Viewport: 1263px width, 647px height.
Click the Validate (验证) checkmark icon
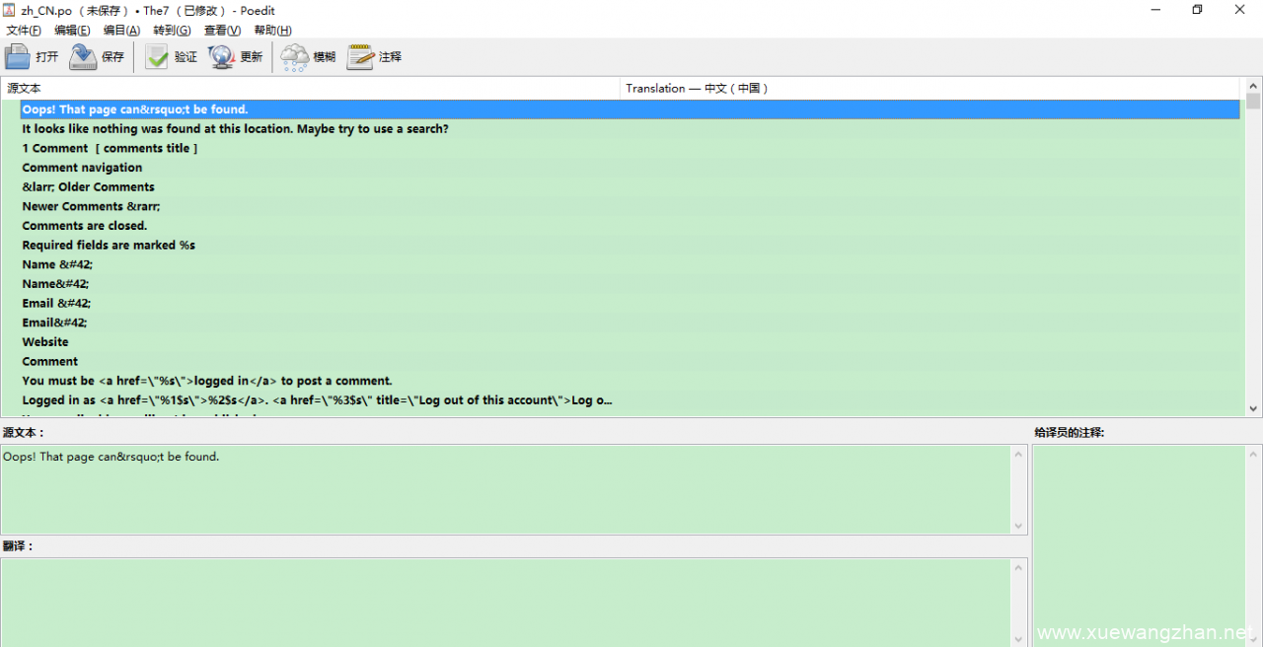click(157, 57)
